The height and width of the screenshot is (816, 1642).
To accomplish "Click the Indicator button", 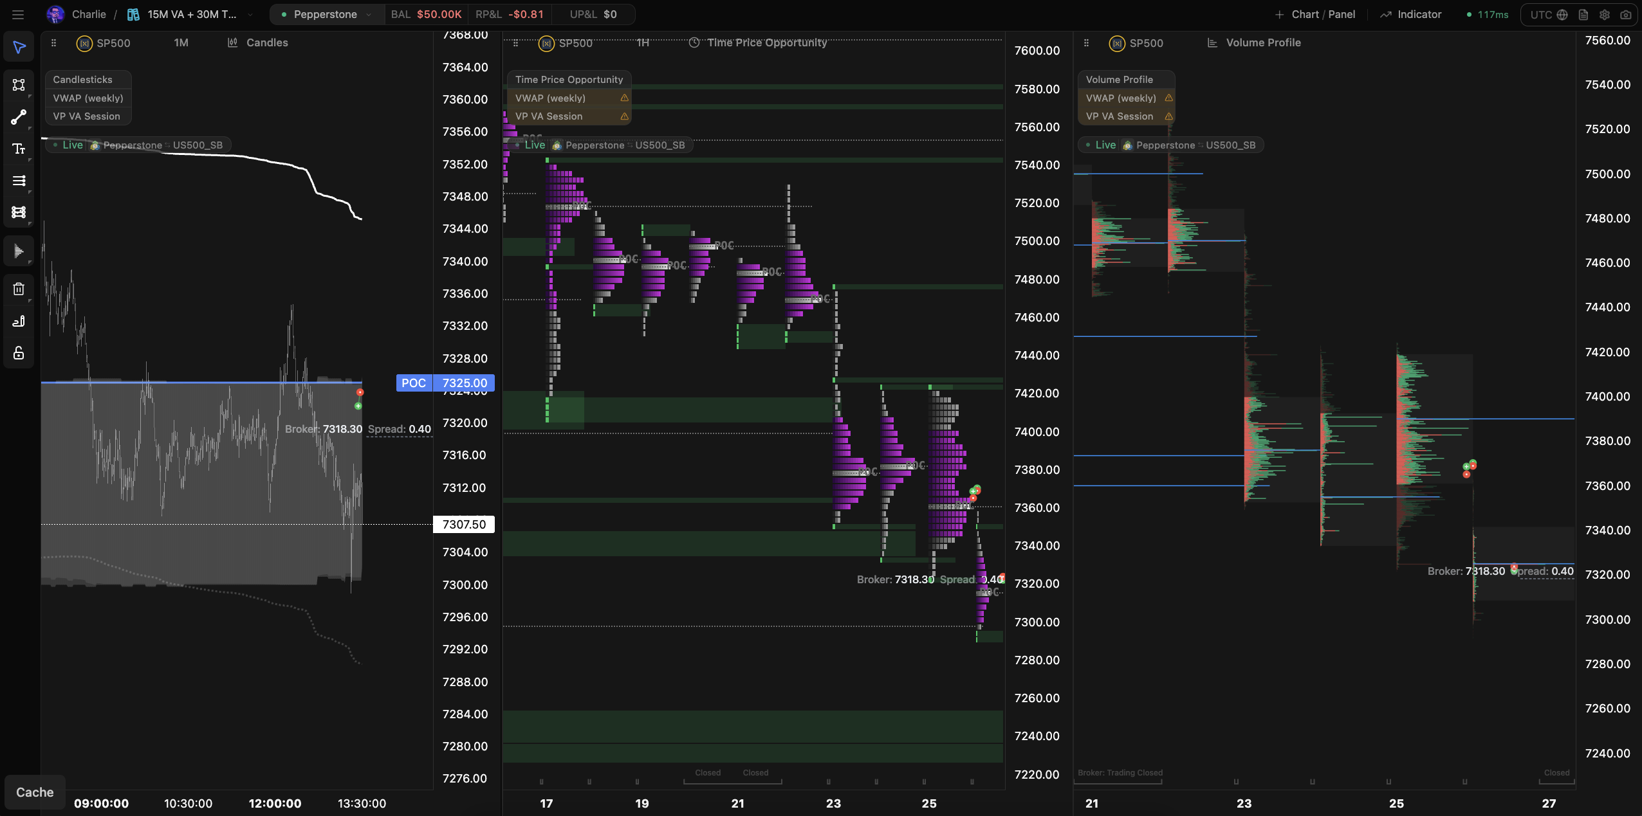I will (x=1410, y=14).
